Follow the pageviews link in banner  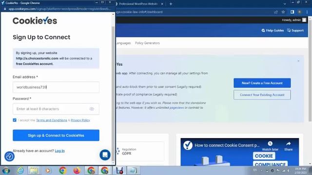point(176,108)
